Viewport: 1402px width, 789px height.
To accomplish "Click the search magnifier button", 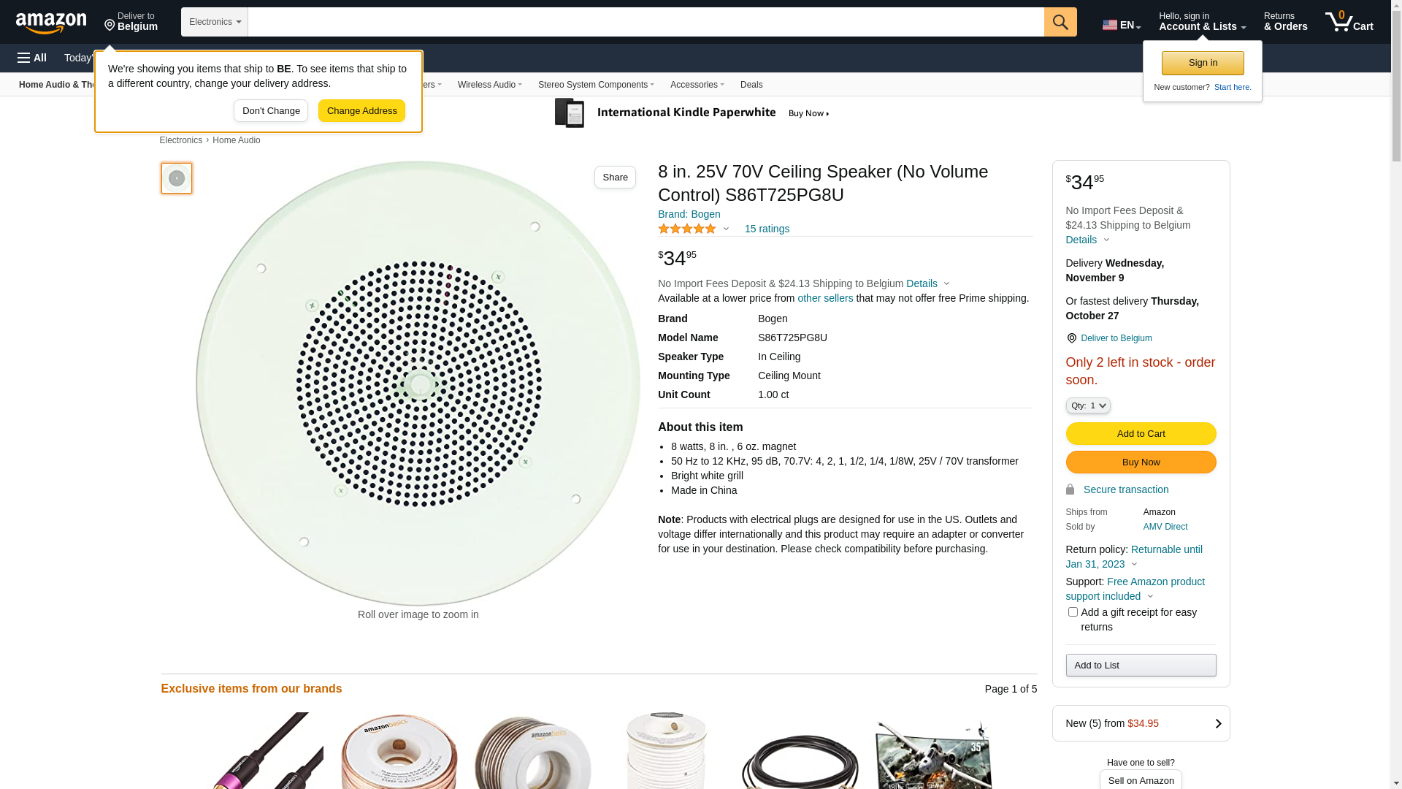I will pos(1060,22).
